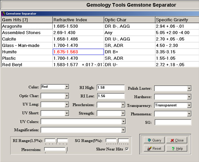199x162 pixels.
Task: Click the Specific Gravity column header
Action: [x=177, y=20]
